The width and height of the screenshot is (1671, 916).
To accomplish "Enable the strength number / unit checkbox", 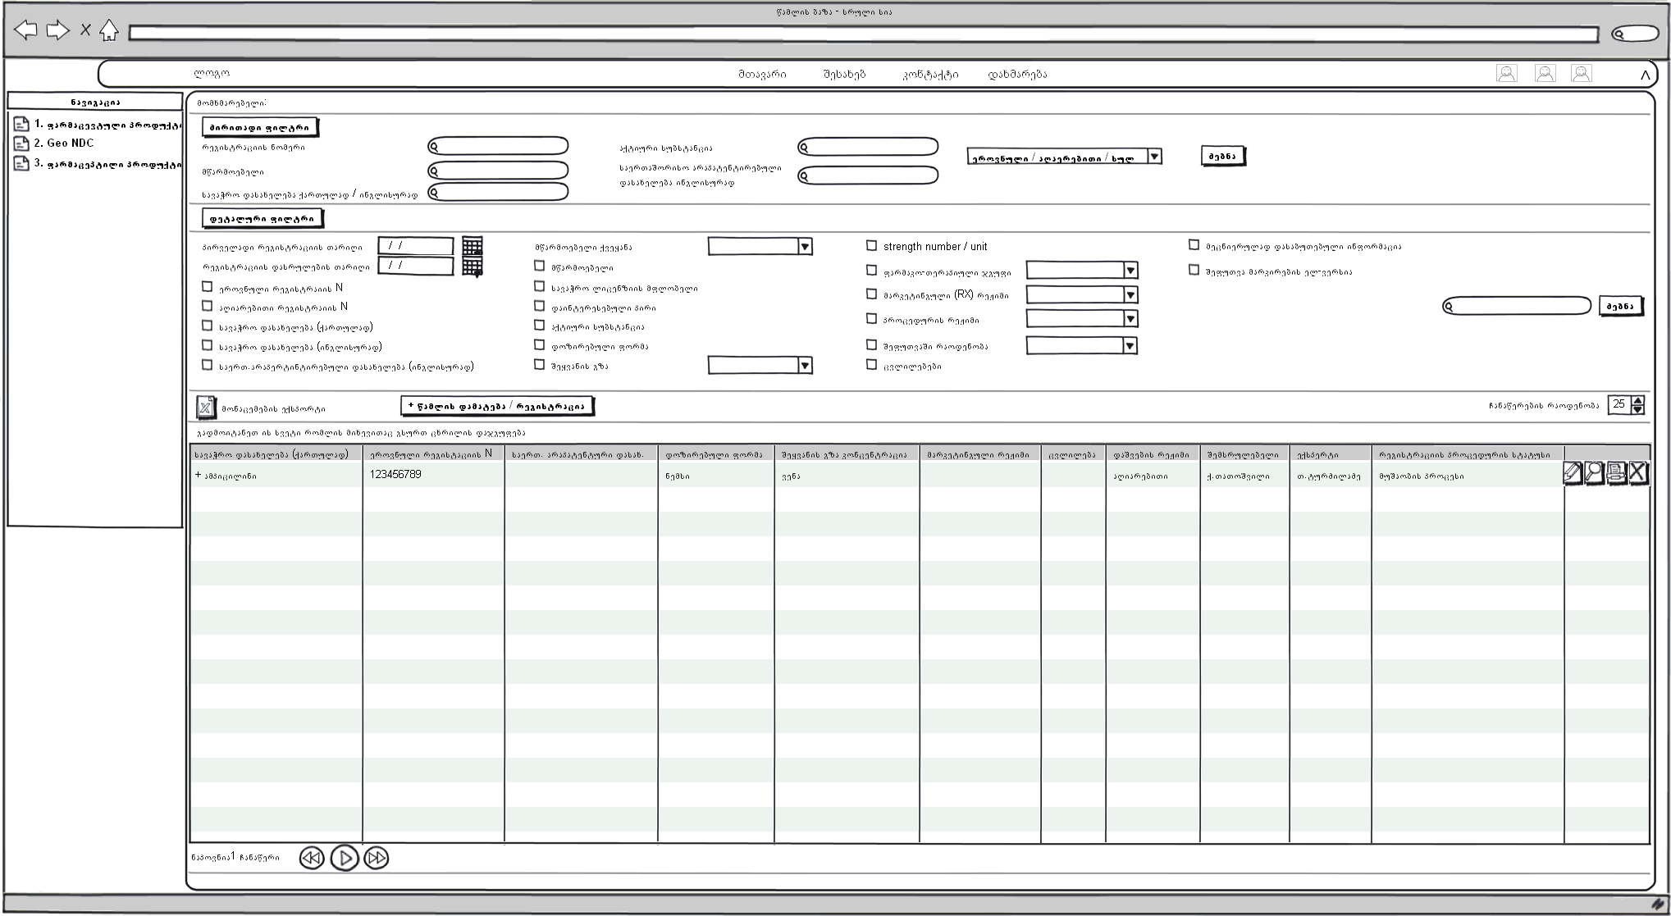I will pos(871,245).
